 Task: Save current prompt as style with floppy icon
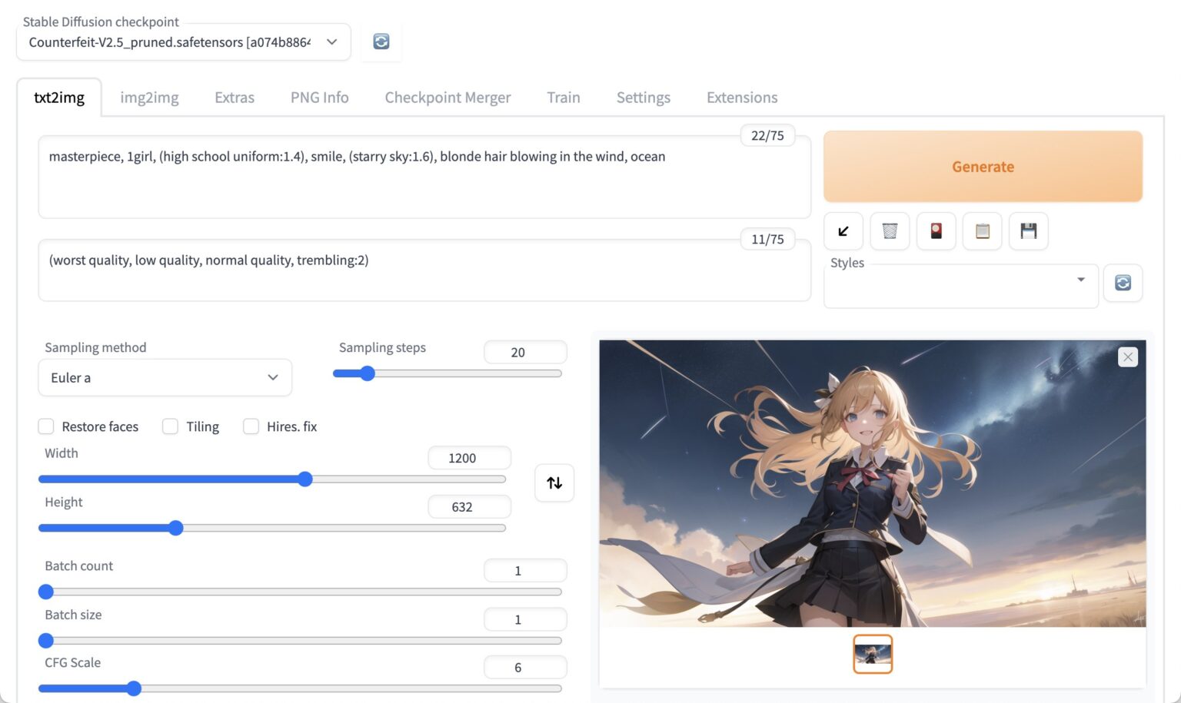1029,230
